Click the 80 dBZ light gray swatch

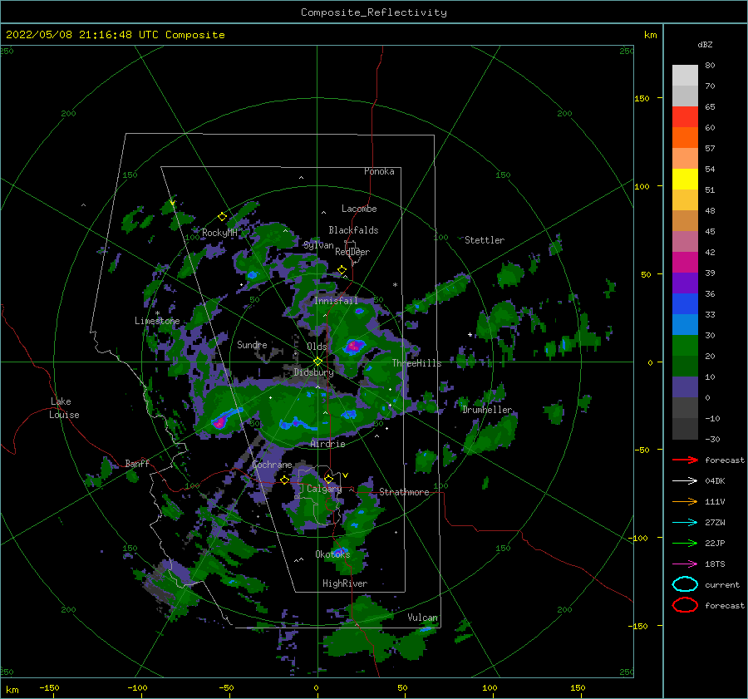click(x=685, y=76)
